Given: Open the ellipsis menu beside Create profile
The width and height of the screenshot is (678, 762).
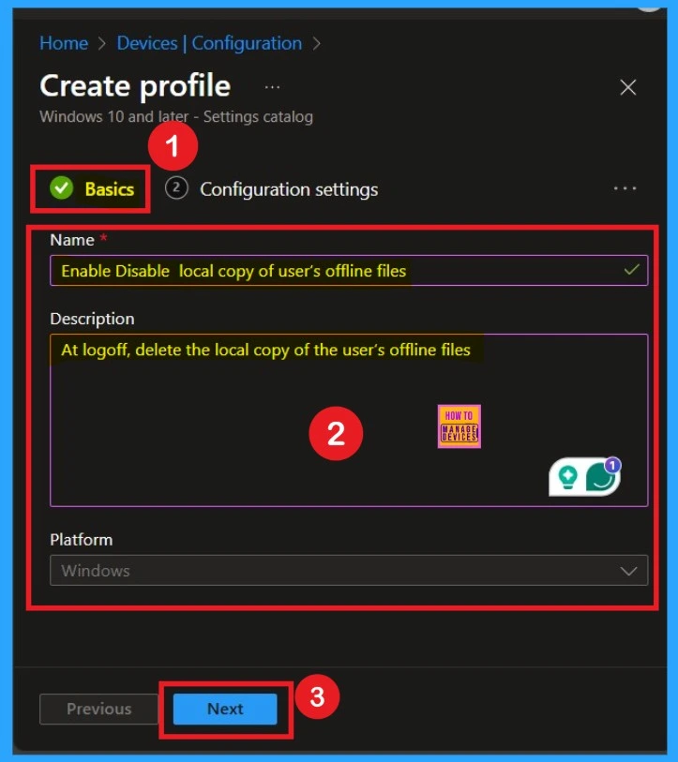Looking at the screenshot, I should 272,87.
